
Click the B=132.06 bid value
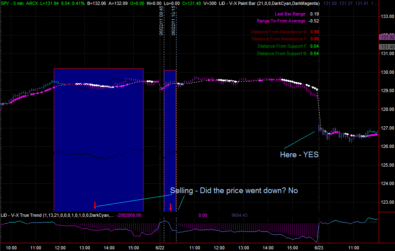click(97, 4)
